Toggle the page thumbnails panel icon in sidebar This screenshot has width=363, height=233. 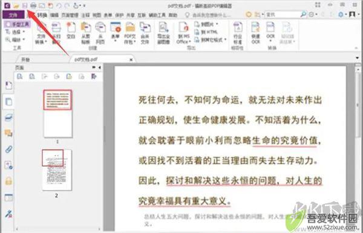[8, 102]
